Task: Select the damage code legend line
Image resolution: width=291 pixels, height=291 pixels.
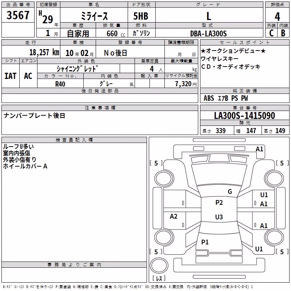Action: (128, 287)
